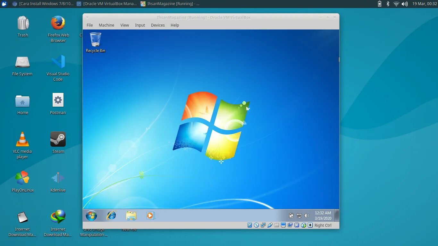Switch to Cara Install Windows browser task

pos(43,4)
